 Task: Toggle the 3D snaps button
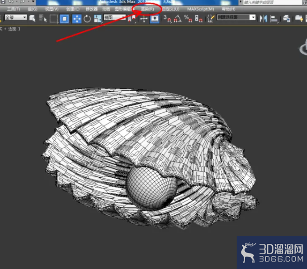coord(167,19)
